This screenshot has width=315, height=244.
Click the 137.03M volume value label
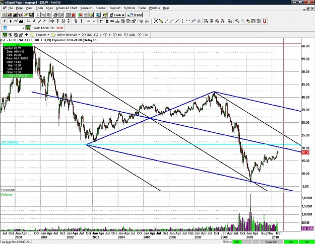tap(307, 228)
